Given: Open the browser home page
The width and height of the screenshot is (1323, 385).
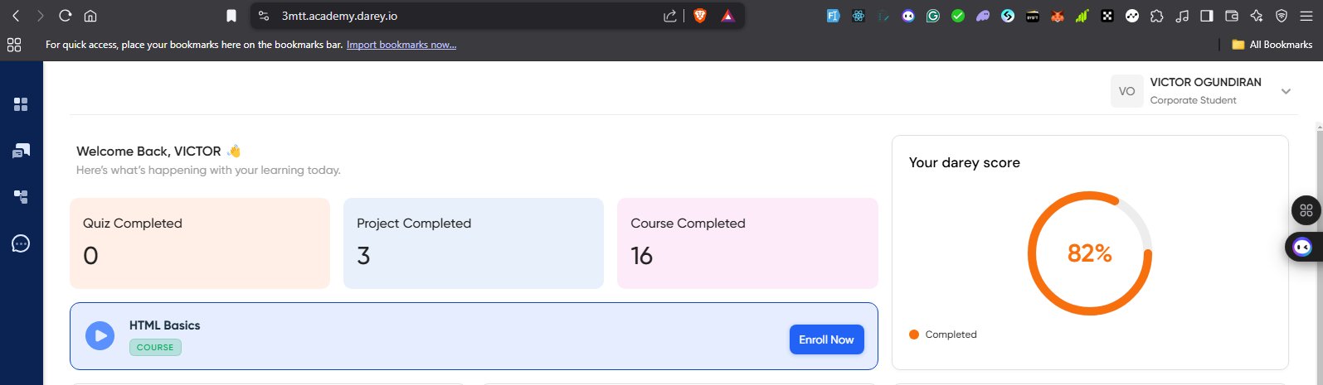Looking at the screenshot, I should [90, 16].
